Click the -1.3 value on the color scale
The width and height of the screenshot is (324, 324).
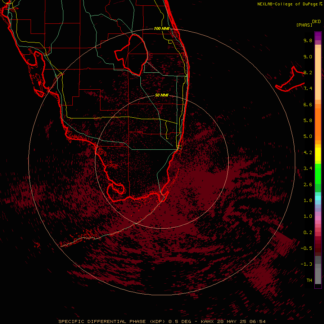[306, 264]
